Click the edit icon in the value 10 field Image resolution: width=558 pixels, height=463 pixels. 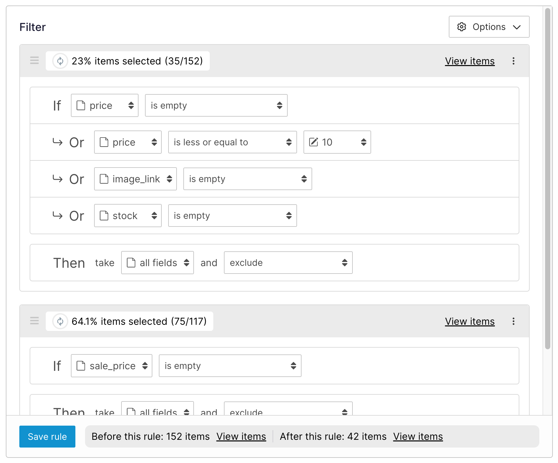click(x=313, y=142)
